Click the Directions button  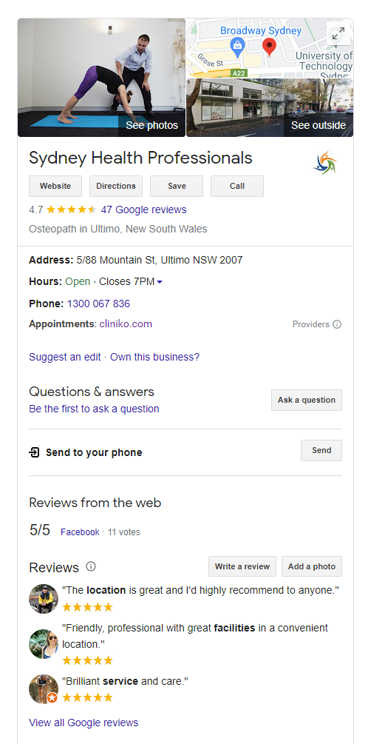(116, 186)
